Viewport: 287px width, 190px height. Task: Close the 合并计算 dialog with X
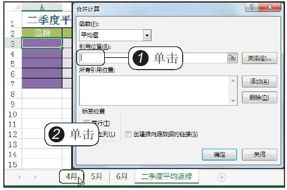coord(270,7)
